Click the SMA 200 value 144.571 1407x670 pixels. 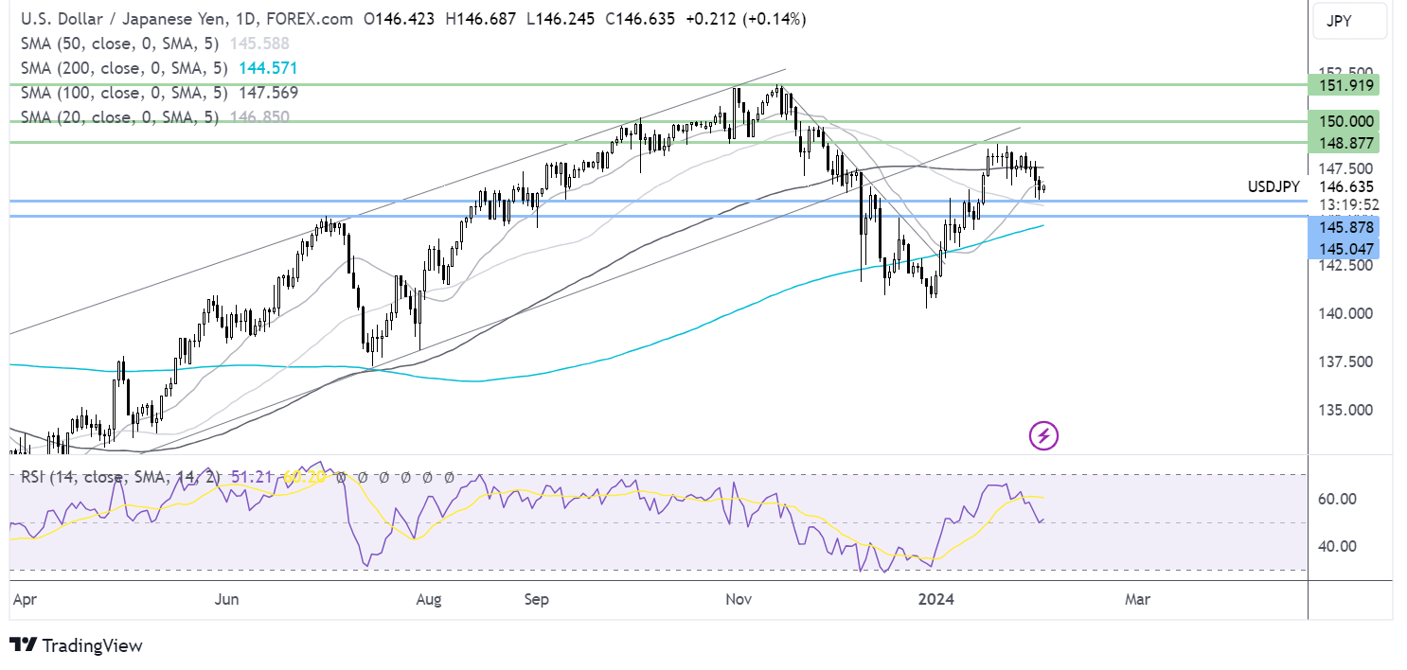[x=268, y=67]
